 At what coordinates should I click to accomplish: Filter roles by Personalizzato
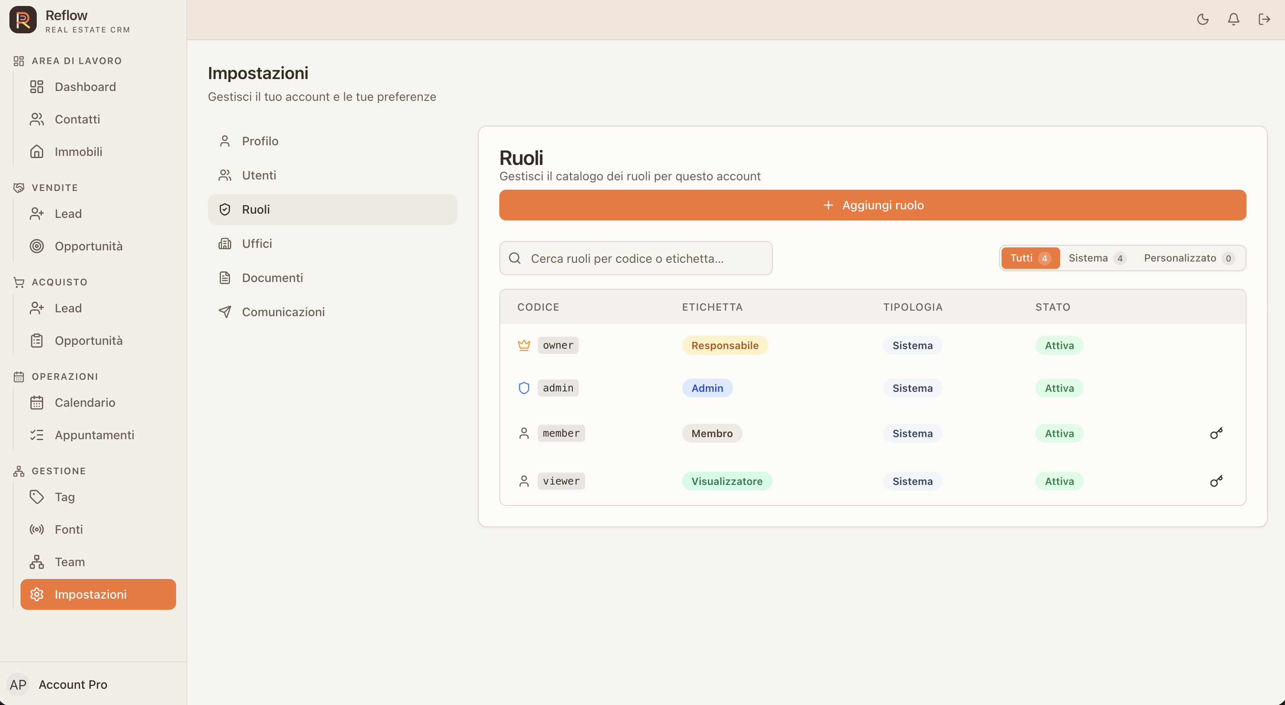pos(1189,258)
